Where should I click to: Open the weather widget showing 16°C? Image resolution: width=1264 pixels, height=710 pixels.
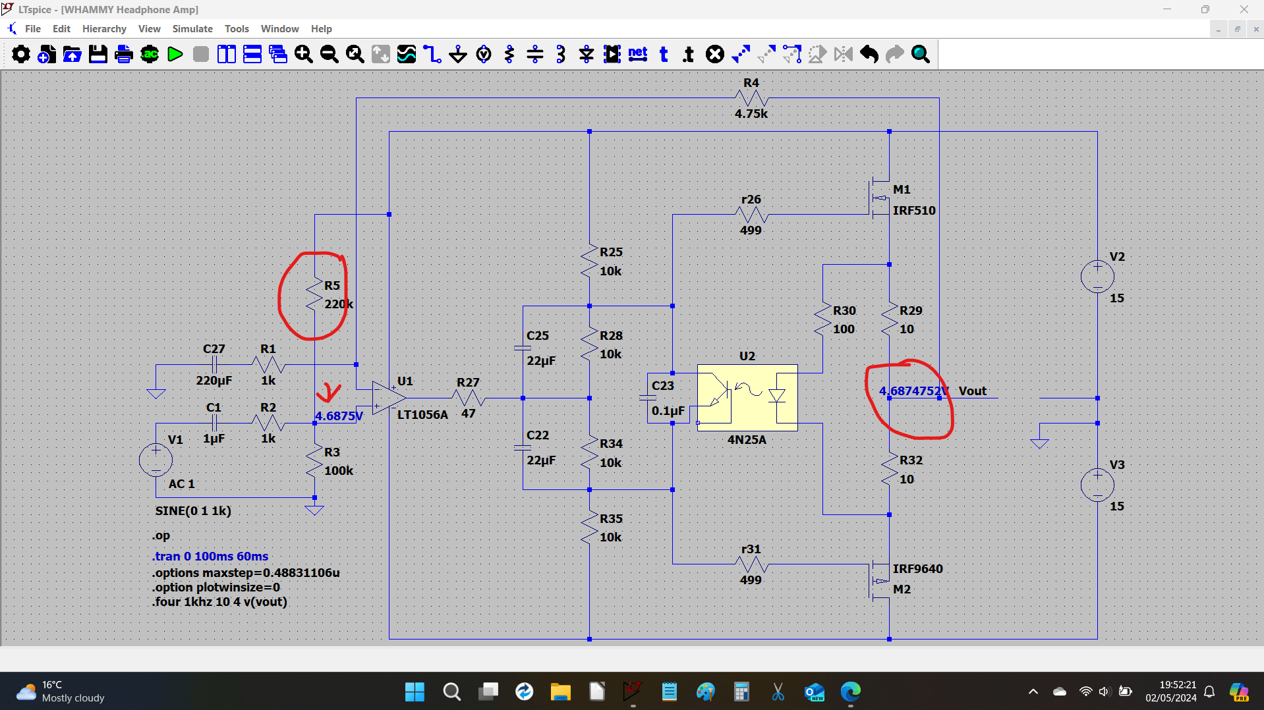pyautogui.click(x=61, y=692)
